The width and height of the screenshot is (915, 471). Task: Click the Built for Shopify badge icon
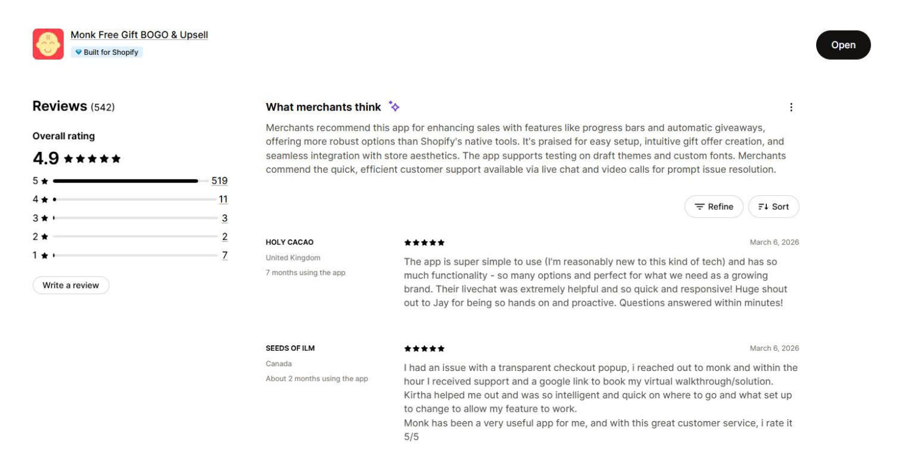pyautogui.click(x=79, y=52)
